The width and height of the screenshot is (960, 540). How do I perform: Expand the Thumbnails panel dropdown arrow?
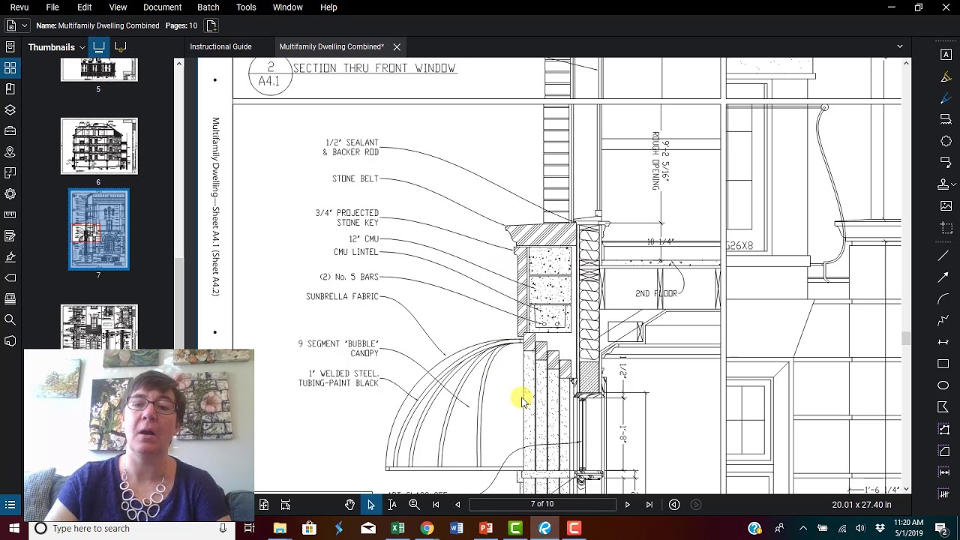coord(82,47)
